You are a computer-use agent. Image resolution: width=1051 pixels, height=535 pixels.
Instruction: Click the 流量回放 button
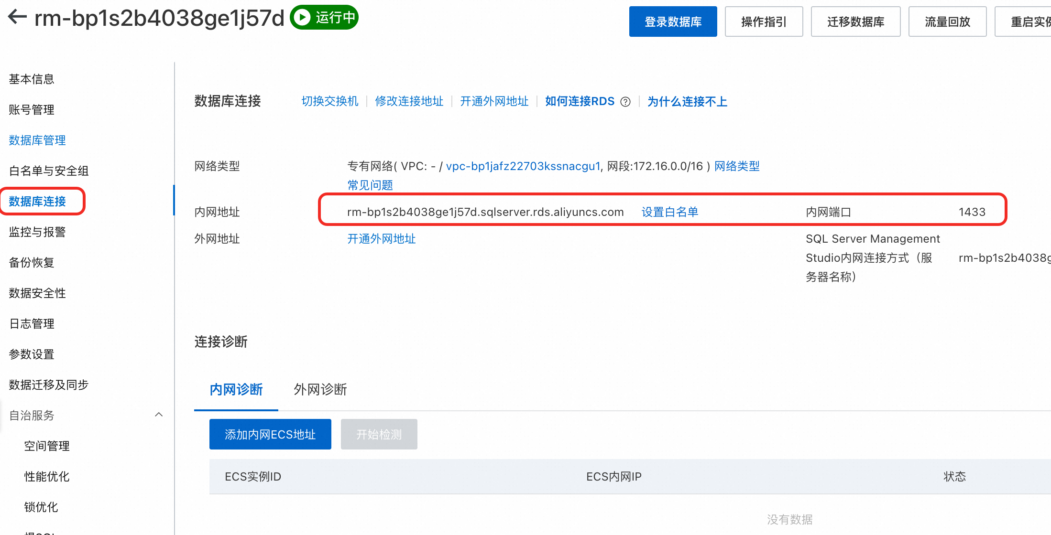[x=947, y=21]
